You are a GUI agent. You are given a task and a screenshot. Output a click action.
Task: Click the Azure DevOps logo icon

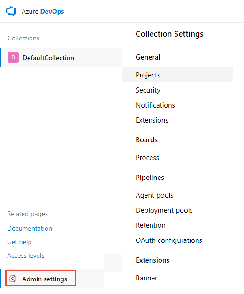11,11
